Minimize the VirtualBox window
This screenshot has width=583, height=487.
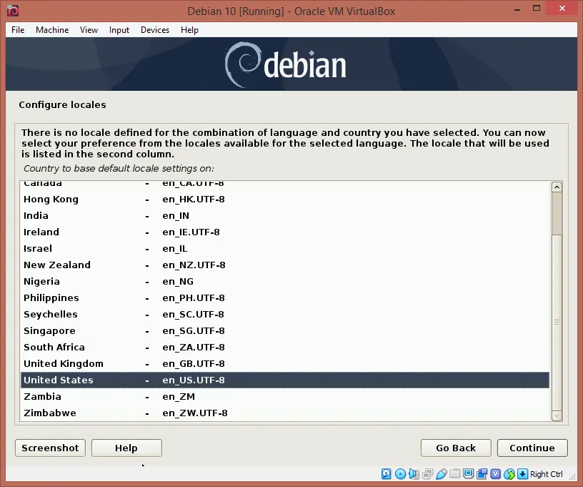click(517, 9)
